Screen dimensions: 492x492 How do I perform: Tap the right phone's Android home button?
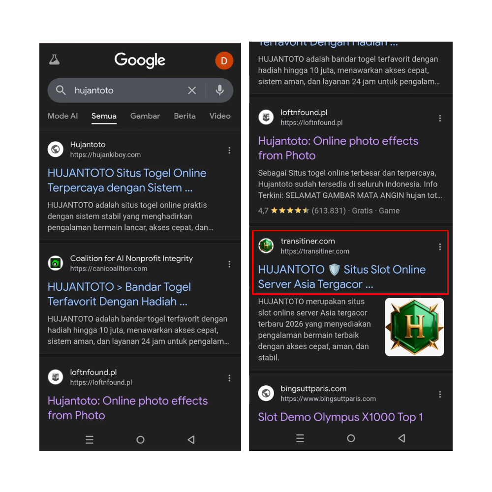point(351,438)
